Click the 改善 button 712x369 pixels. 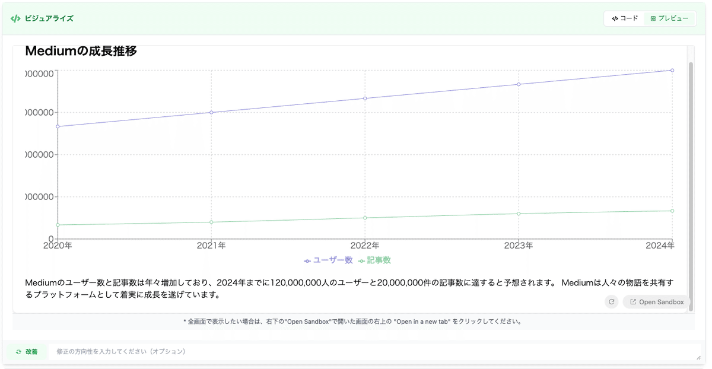[27, 352]
